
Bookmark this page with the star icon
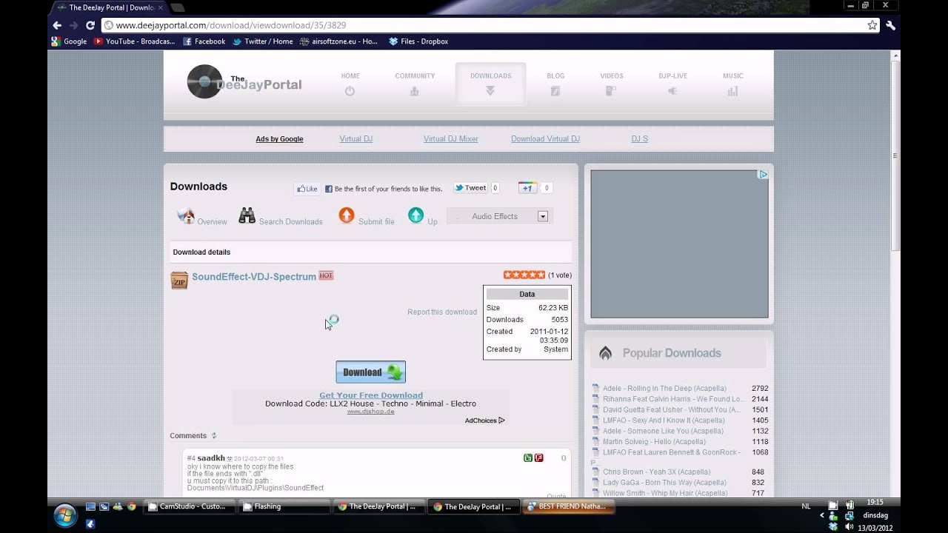[x=872, y=25]
